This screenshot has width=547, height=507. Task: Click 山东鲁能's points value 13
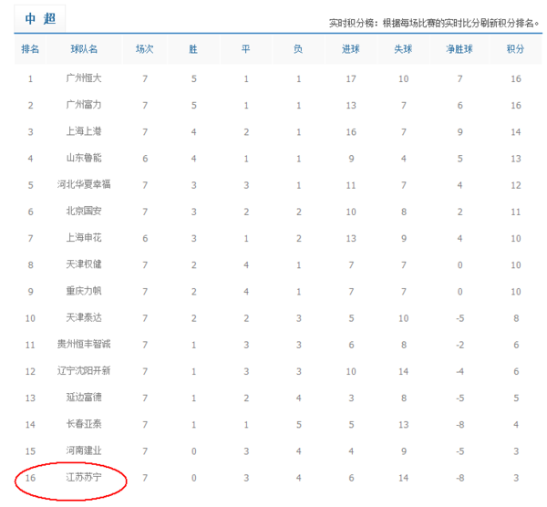point(516,159)
